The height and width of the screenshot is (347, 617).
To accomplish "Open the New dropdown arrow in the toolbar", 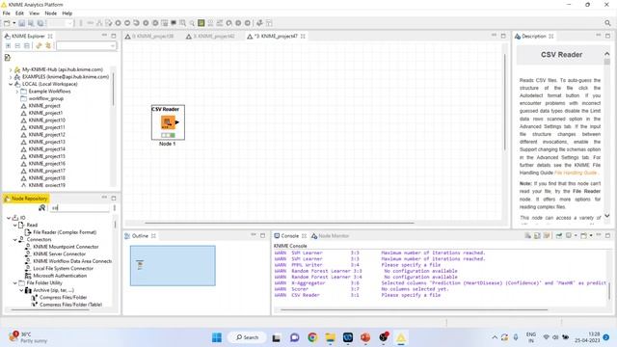I will 13,23.
